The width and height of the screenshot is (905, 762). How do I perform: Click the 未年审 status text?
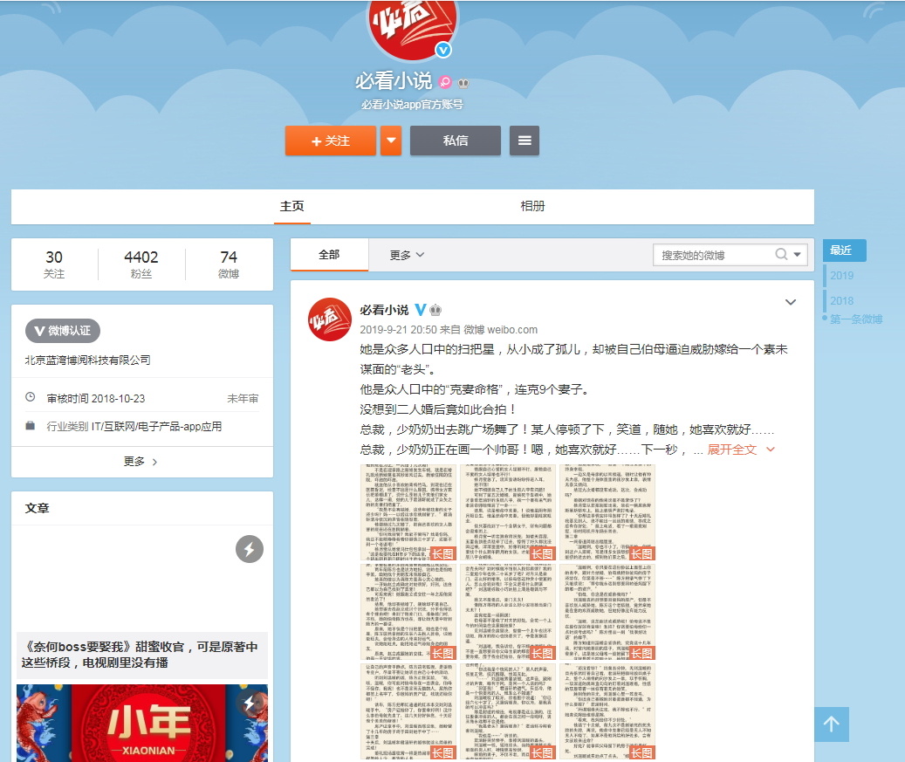[x=243, y=398]
